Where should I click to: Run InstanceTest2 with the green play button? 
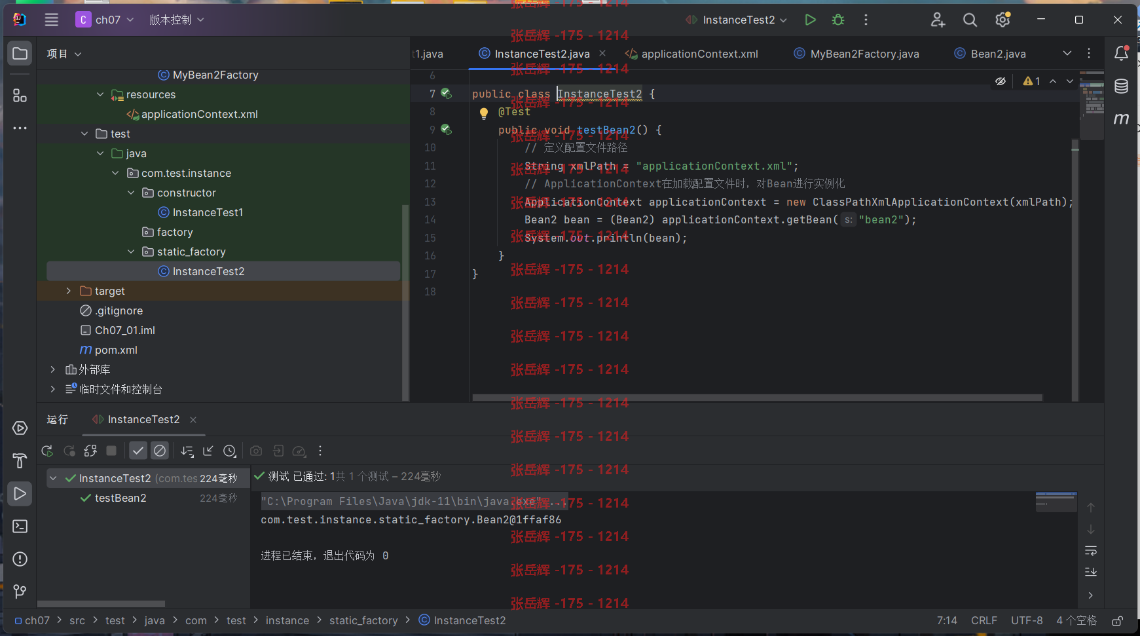810,20
